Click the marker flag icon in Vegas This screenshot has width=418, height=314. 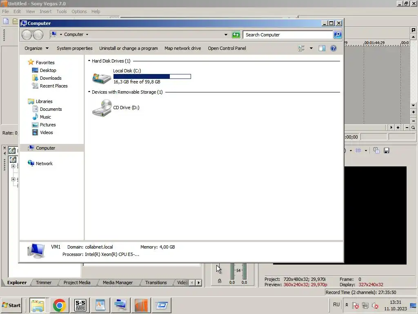(x=413, y=30)
